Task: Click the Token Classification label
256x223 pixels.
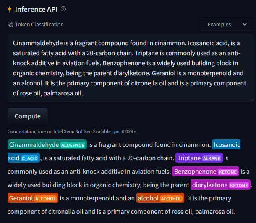Action: point(39,24)
